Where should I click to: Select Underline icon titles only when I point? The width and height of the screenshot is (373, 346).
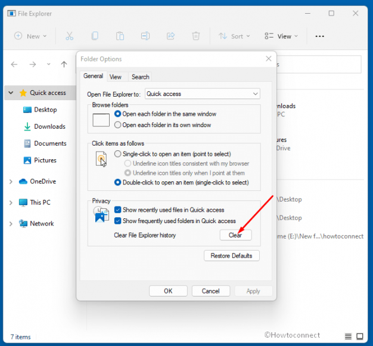(185, 173)
